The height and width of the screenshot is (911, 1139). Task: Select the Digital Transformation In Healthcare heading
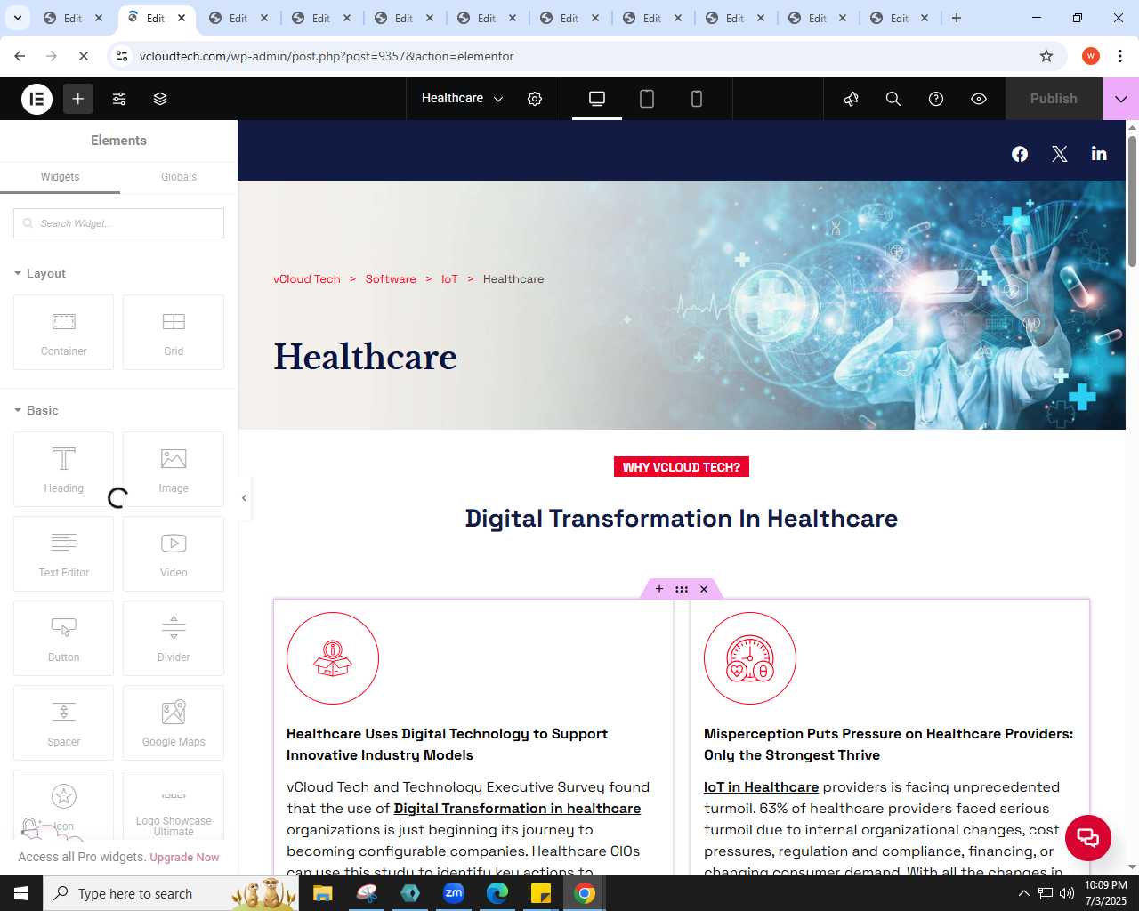(x=682, y=519)
